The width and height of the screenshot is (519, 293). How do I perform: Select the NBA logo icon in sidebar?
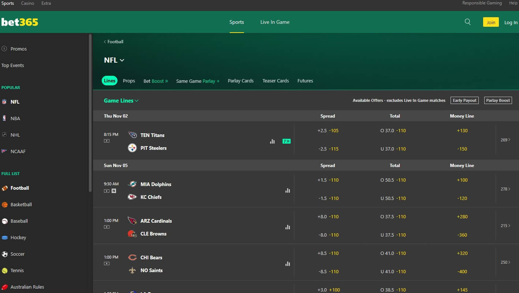pyautogui.click(x=4, y=118)
